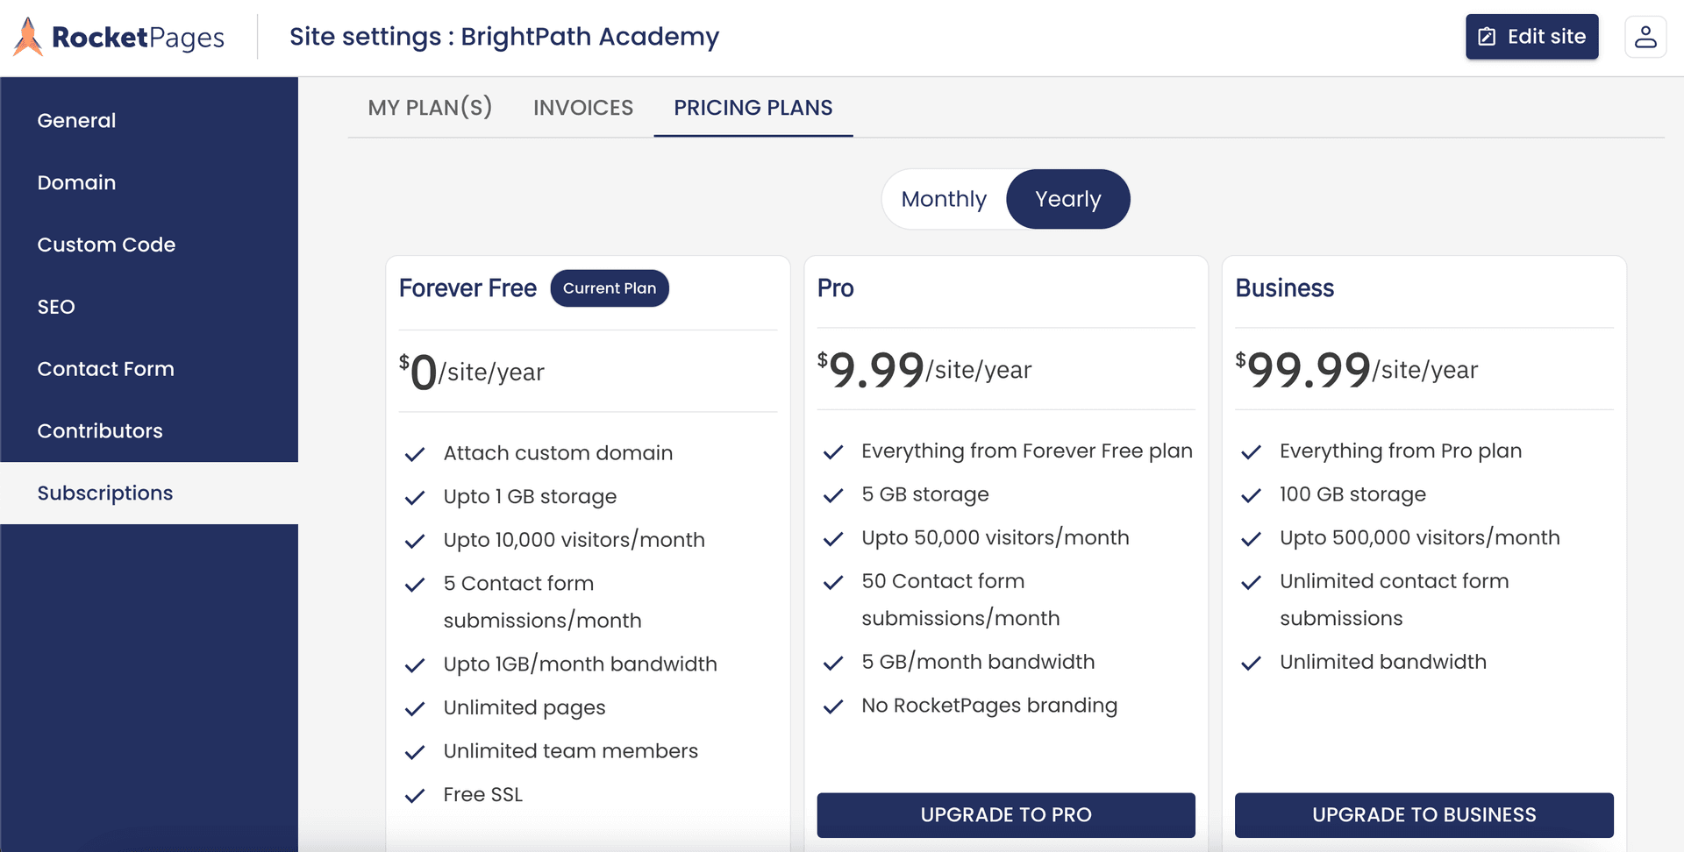Open Contact Form sidebar section
1684x852 pixels.
tap(105, 369)
